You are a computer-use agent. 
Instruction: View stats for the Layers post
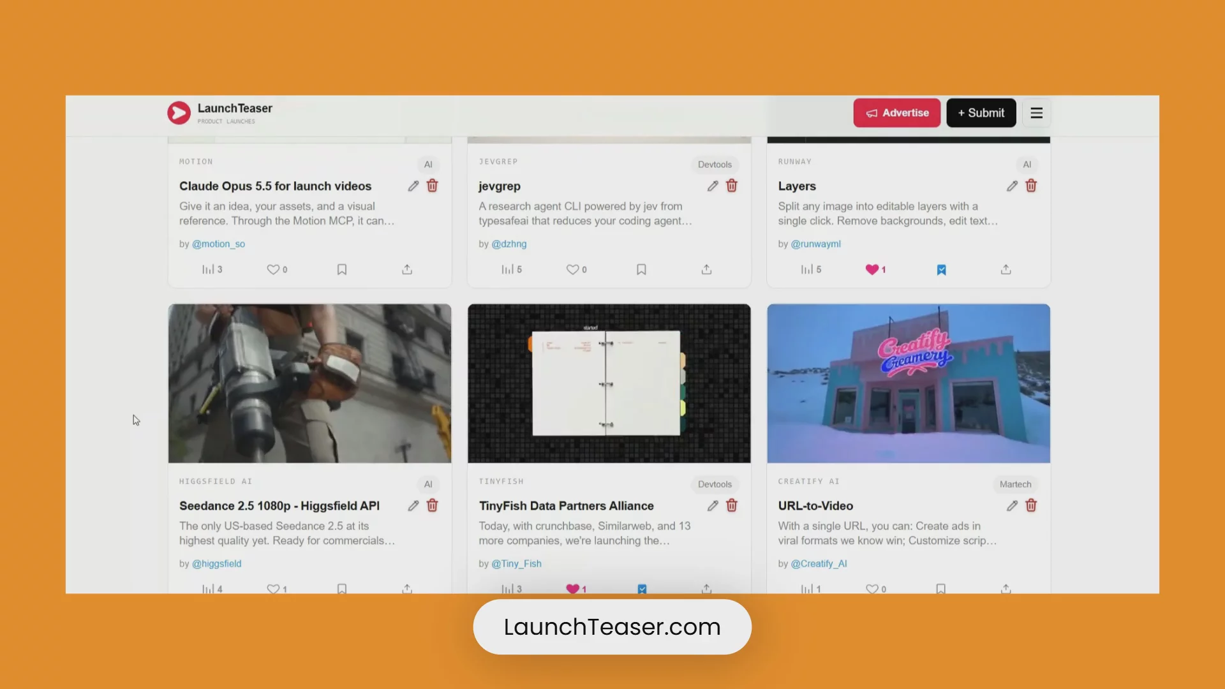[x=811, y=269]
